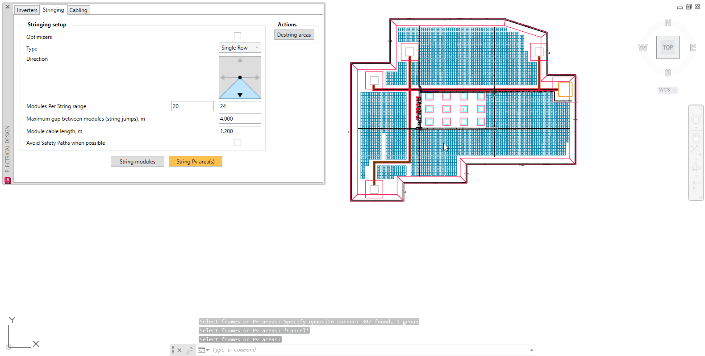Select the TOP face of the ViewCube
This screenshot has width=705, height=356.
point(668,47)
